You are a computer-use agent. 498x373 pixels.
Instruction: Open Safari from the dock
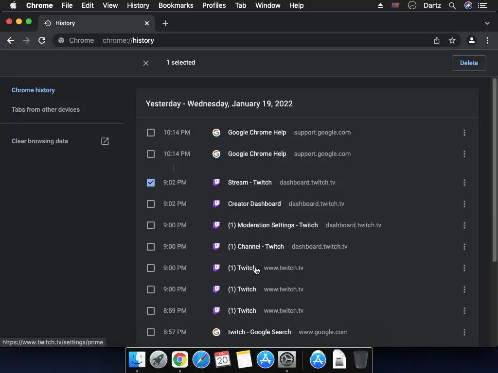pos(201,359)
